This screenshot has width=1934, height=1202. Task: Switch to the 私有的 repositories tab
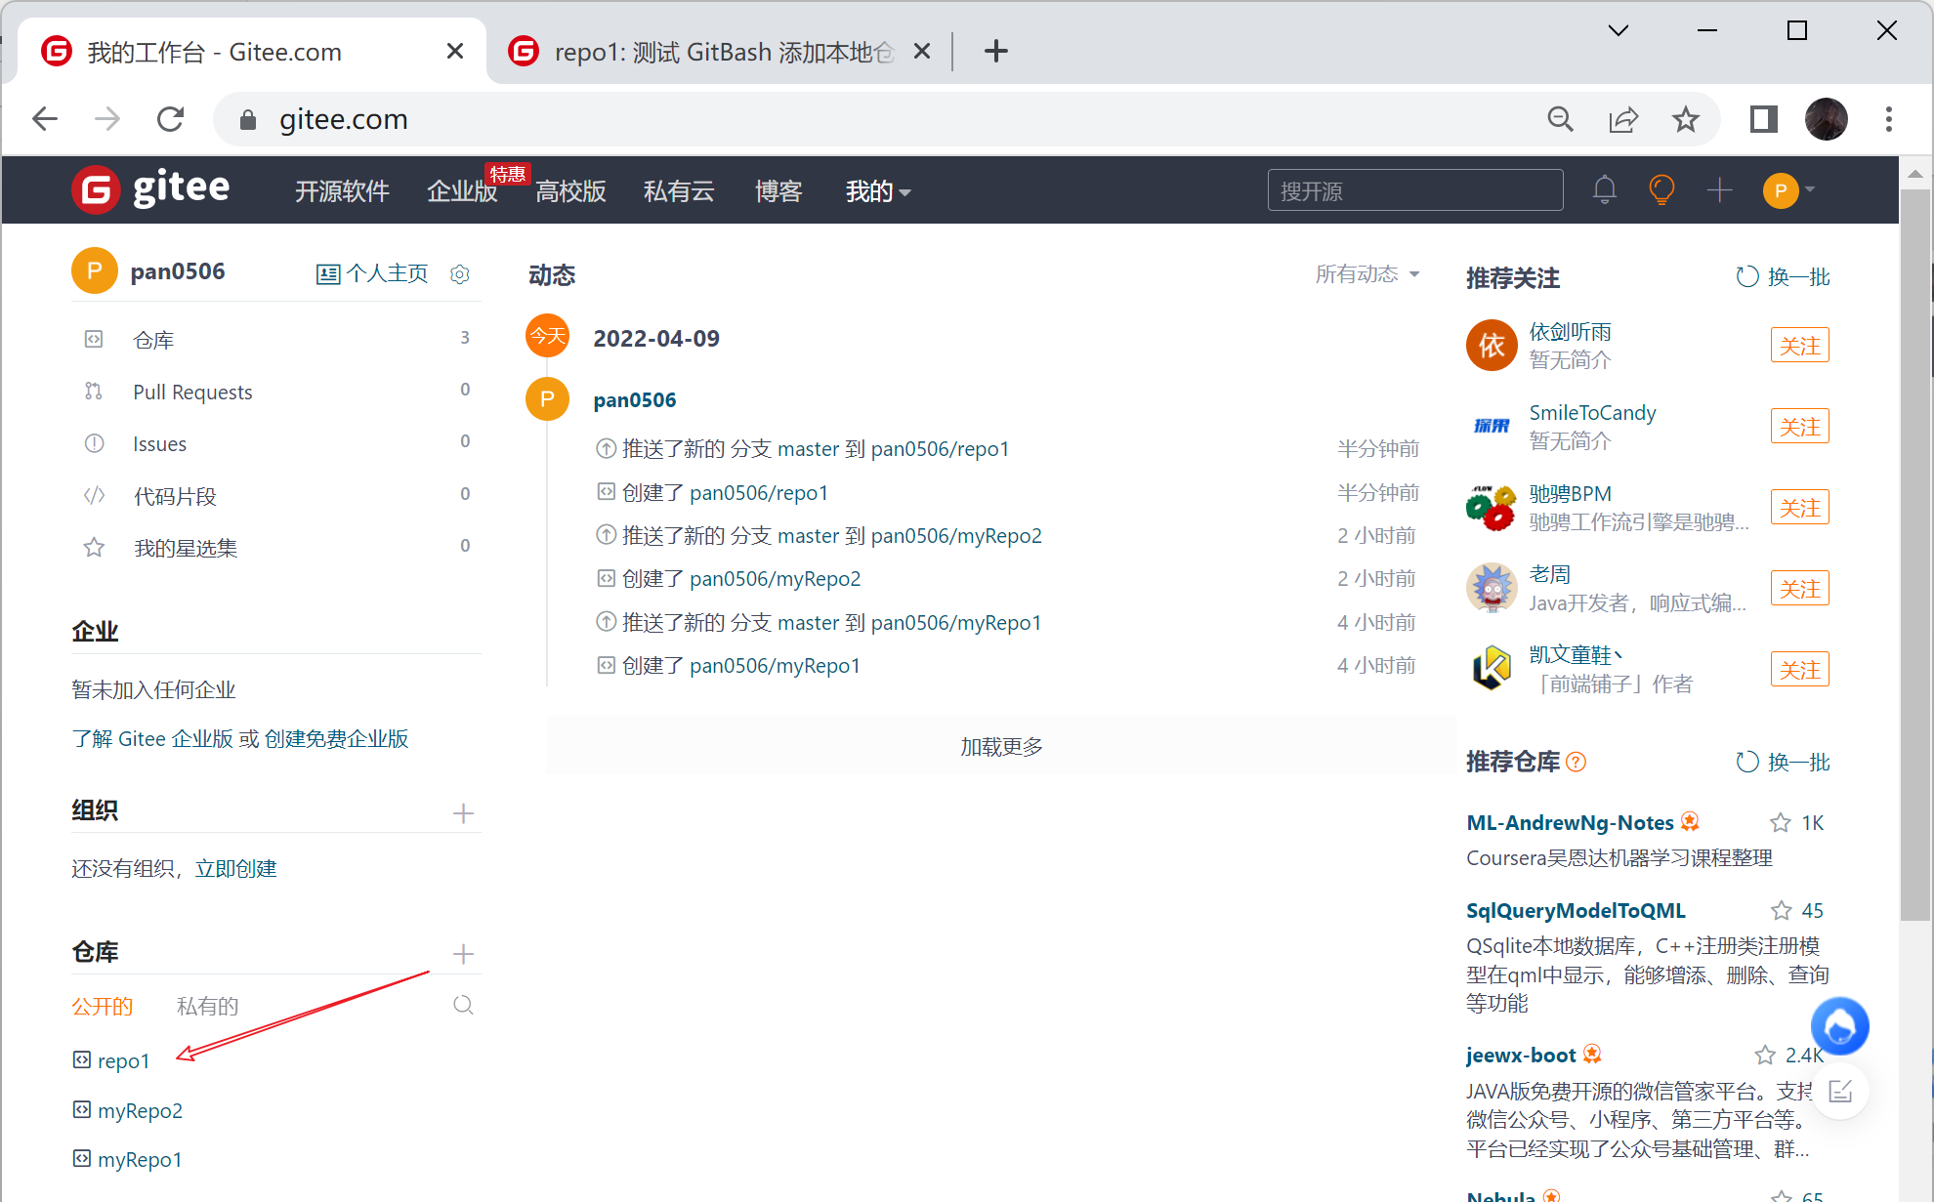click(207, 1006)
